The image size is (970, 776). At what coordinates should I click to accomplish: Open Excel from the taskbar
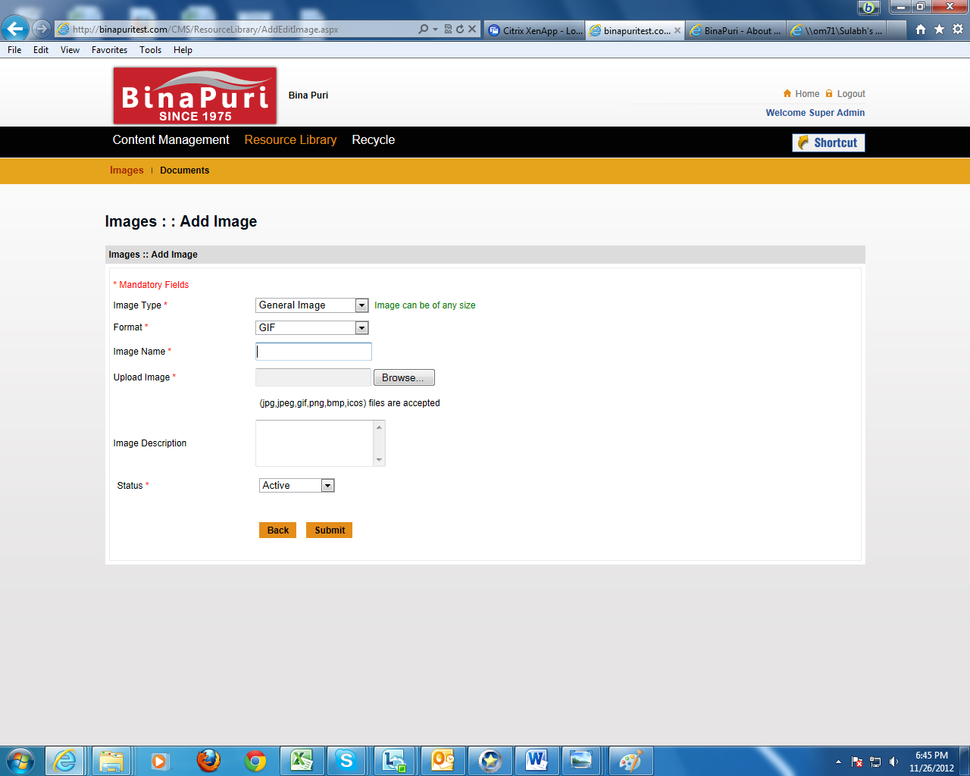point(301,760)
